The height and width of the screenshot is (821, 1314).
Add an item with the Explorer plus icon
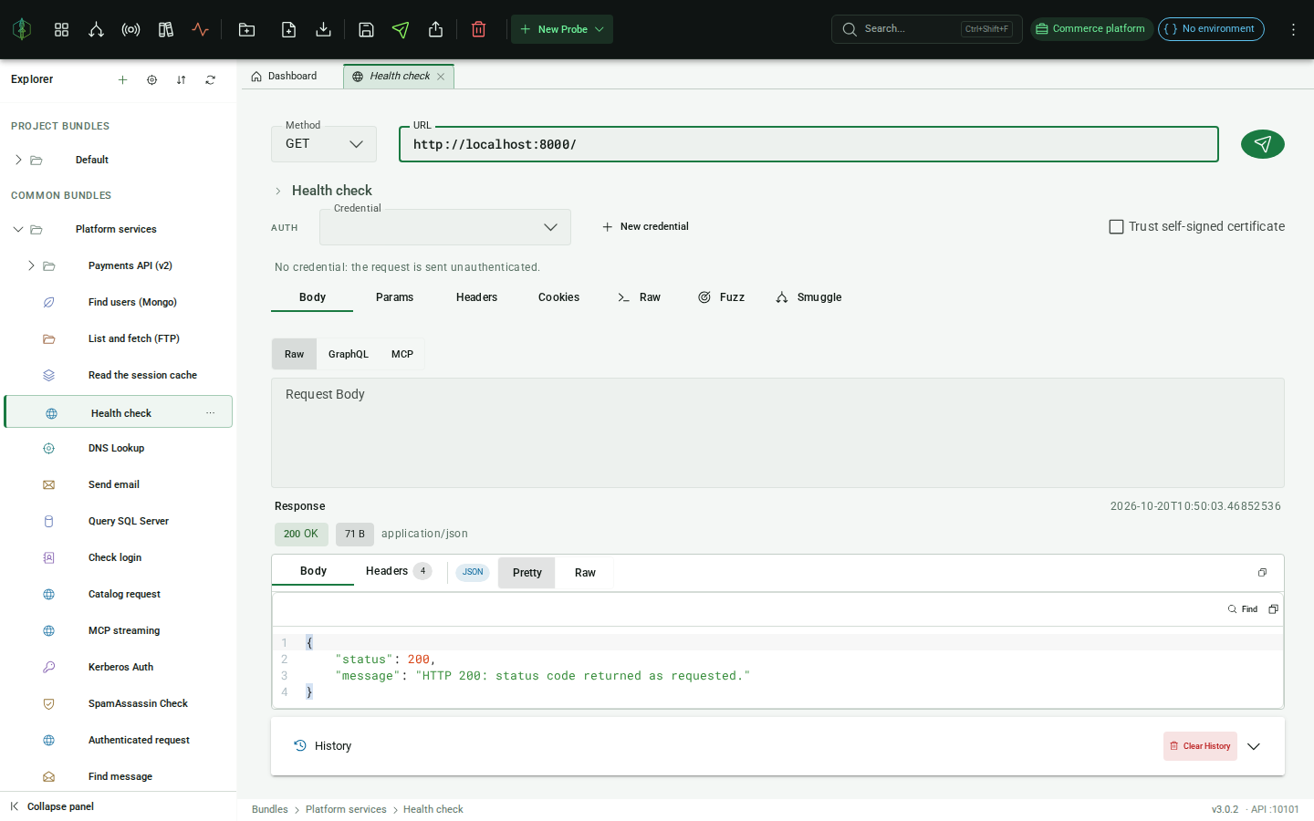click(x=122, y=80)
